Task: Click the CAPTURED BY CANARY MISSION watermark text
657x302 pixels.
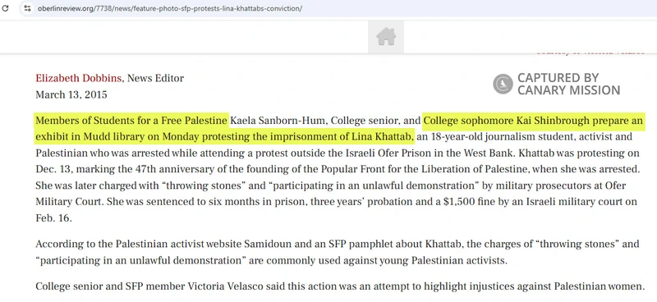Action: click(568, 84)
